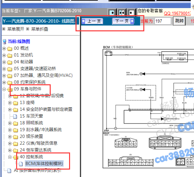Expand the 05 变速器/变速驱动桥 node
Image resolution: width=194 pixels, height=177 pixels.
[x=4, y=69]
